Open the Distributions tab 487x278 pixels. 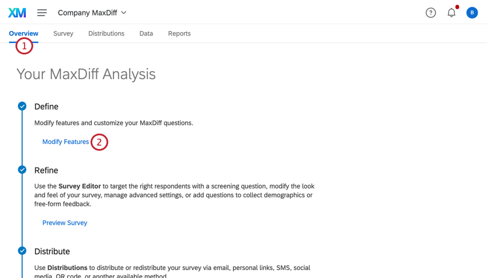click(x=106, y=33)
